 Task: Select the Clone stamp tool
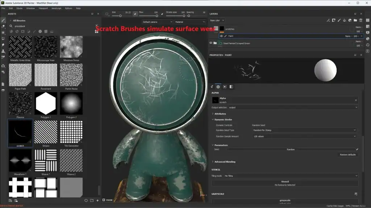coord(3,51)
